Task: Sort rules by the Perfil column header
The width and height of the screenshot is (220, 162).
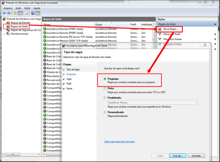Action: tap(135, 25)
